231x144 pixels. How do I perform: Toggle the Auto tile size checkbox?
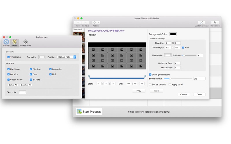coord(183,48)
